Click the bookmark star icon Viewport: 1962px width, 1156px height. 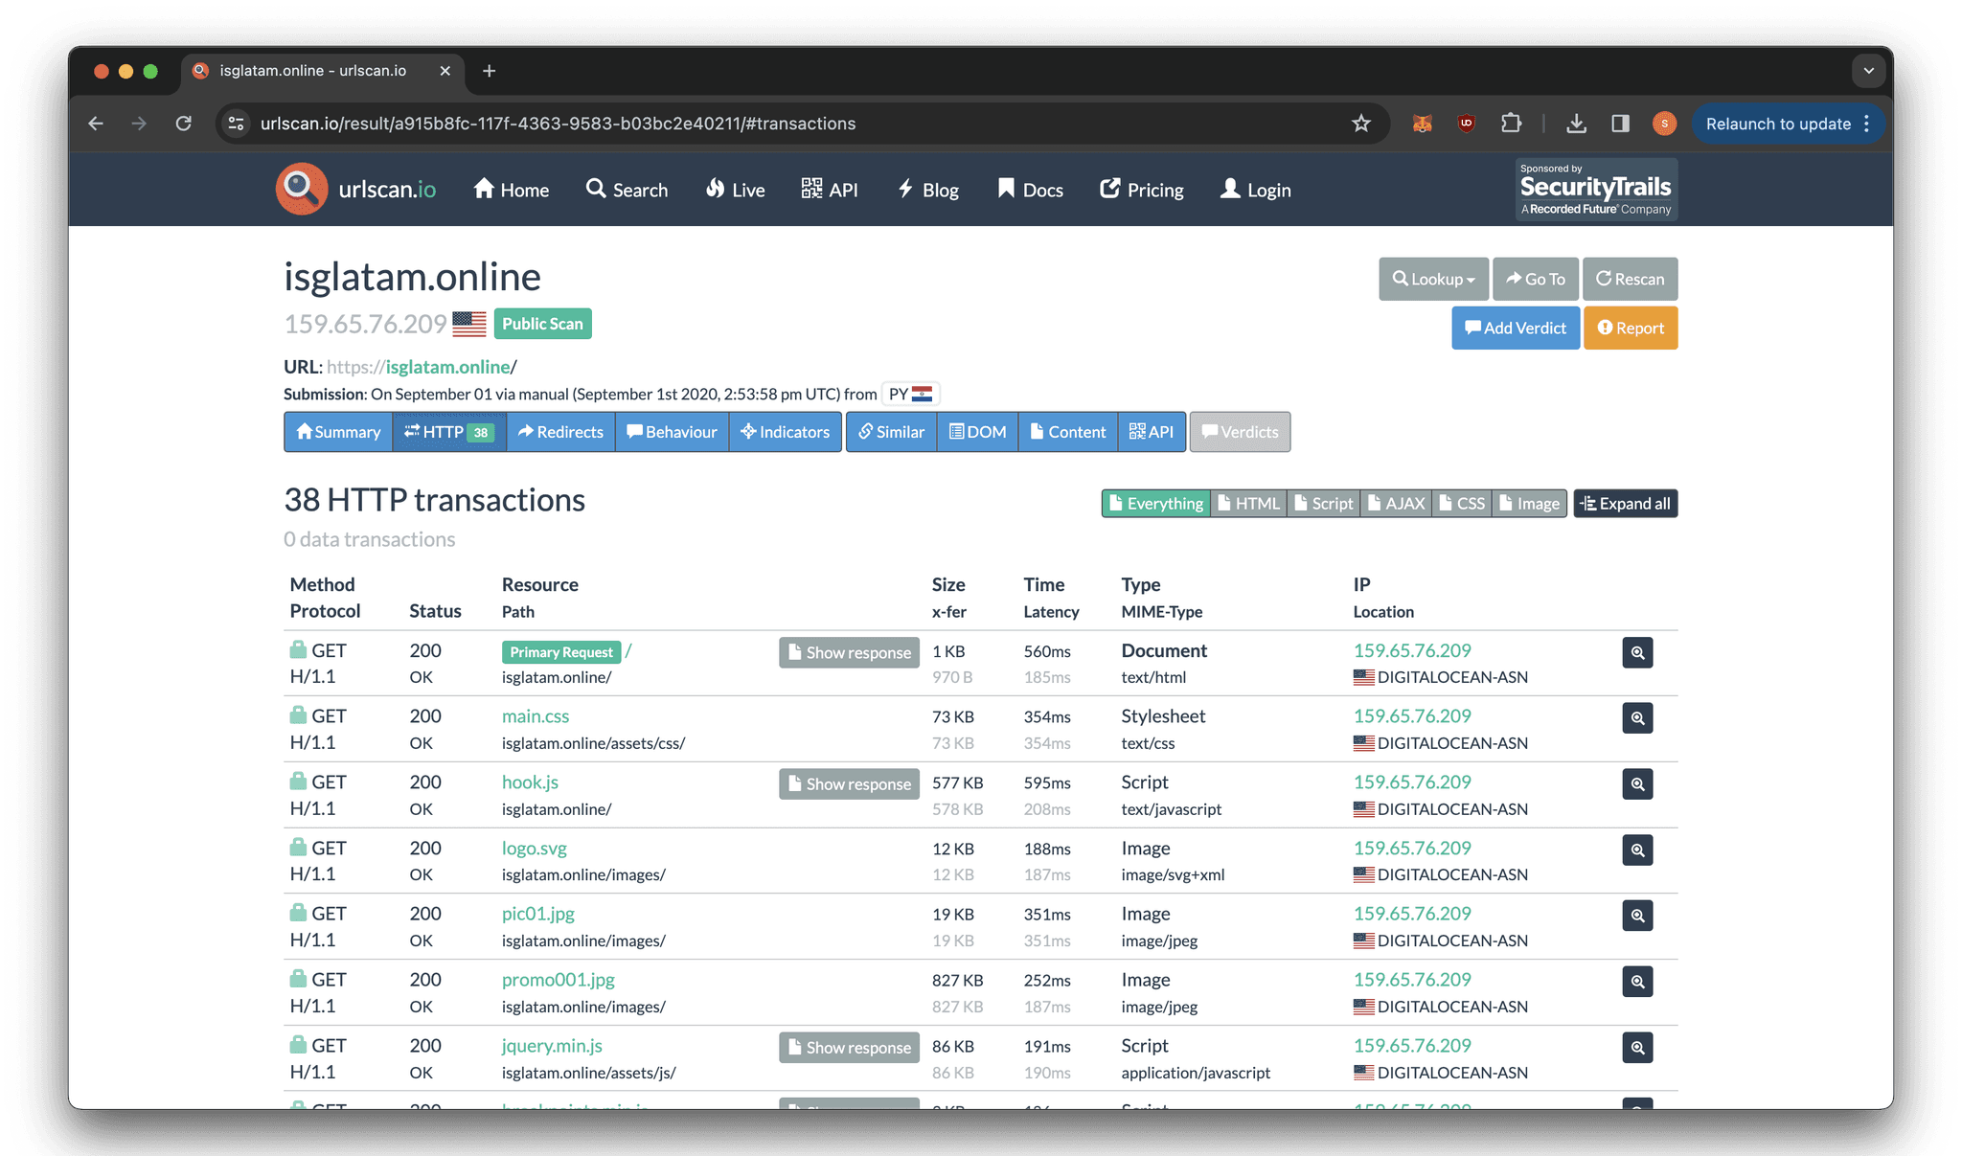coord(1360,124)
